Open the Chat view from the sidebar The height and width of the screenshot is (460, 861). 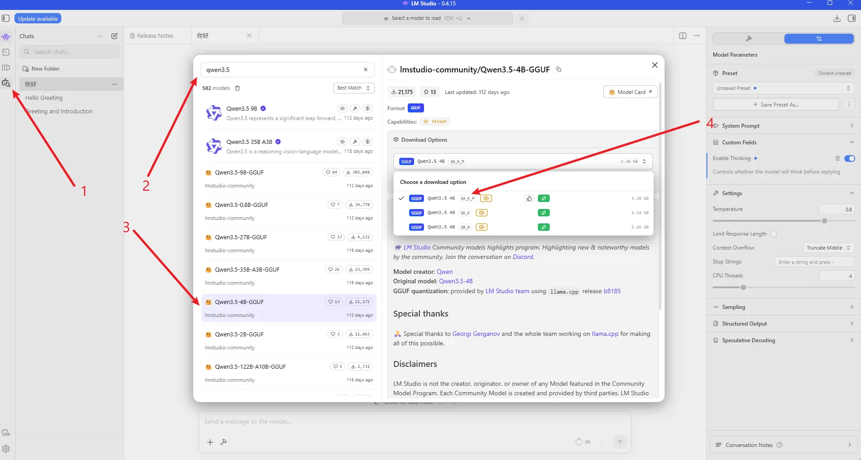tap(6, 37)
